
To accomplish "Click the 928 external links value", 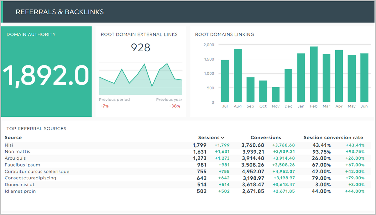I will [140, 48].
